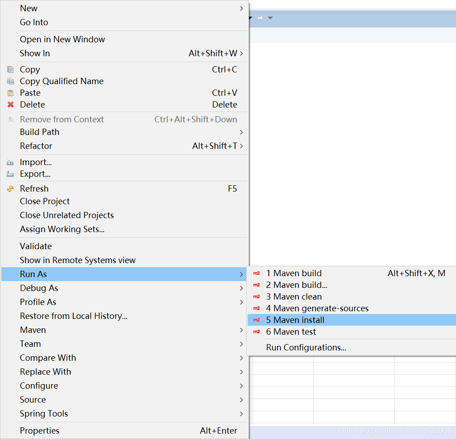
Task: Click the Copy Qualified Name icon
Action: [x=10, y=81]
